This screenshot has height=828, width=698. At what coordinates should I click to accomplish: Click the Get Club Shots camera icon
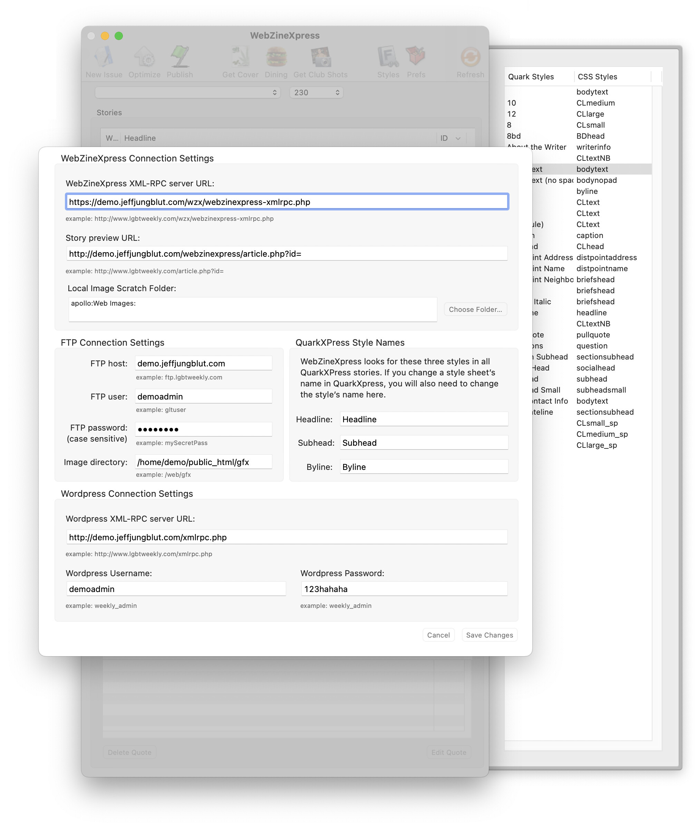[x=320, y=57]
